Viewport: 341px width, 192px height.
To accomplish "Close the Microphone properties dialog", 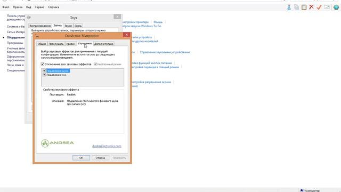I will click(127, 35).
